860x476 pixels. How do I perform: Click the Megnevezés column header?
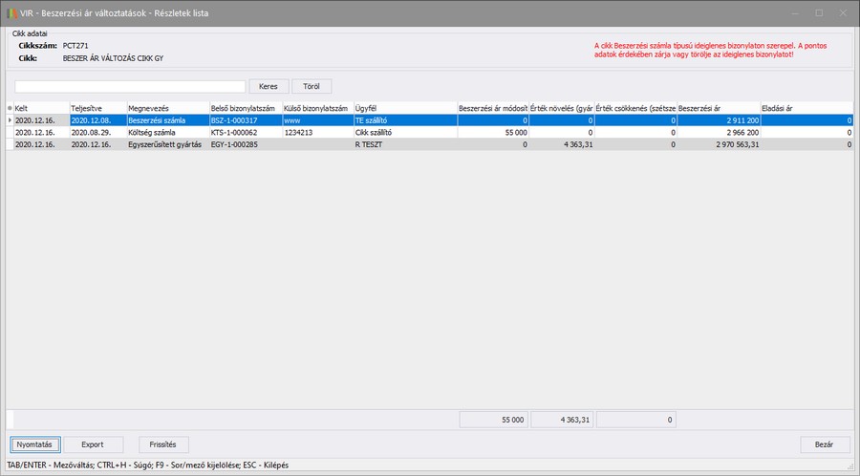coord(166,108)
